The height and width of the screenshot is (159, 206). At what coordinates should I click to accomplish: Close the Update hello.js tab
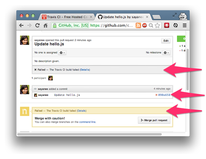[147, 17]
